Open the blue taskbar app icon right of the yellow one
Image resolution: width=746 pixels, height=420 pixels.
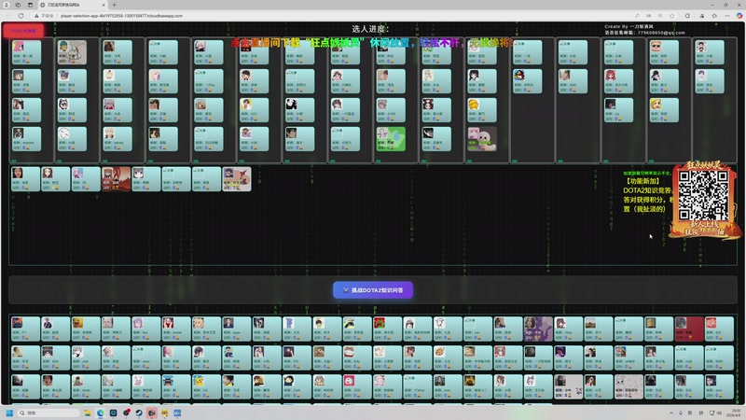pyautogui.click(x=177, y=413)
